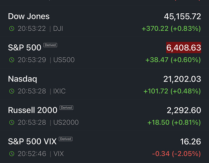Click the clock icon under S&P 500 VIX
This screenshot has width=209, height=163.
pos(12,154)
